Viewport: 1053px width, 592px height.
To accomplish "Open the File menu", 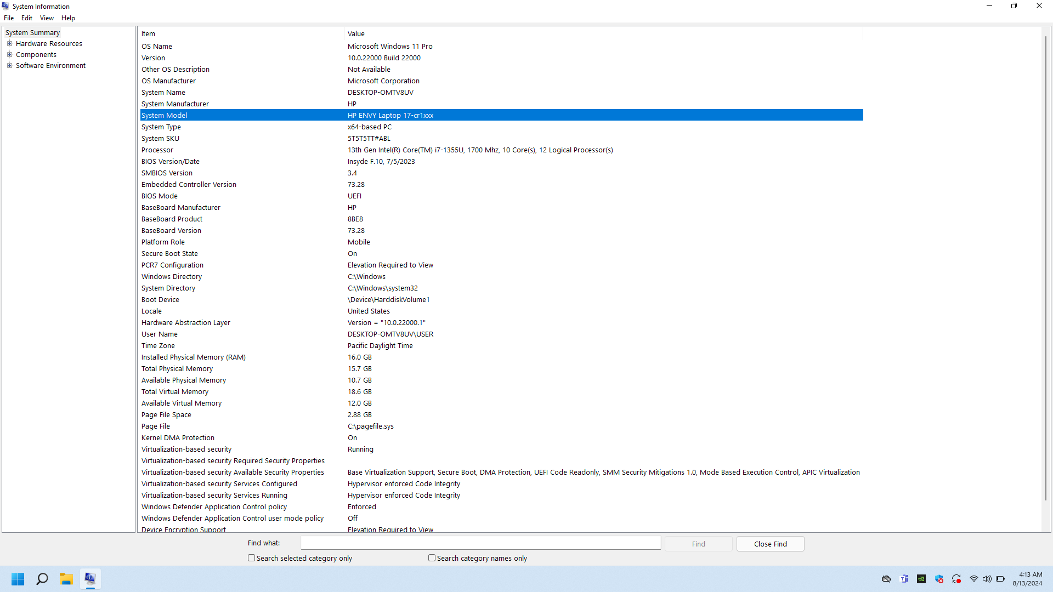I will tap(9, 18).
